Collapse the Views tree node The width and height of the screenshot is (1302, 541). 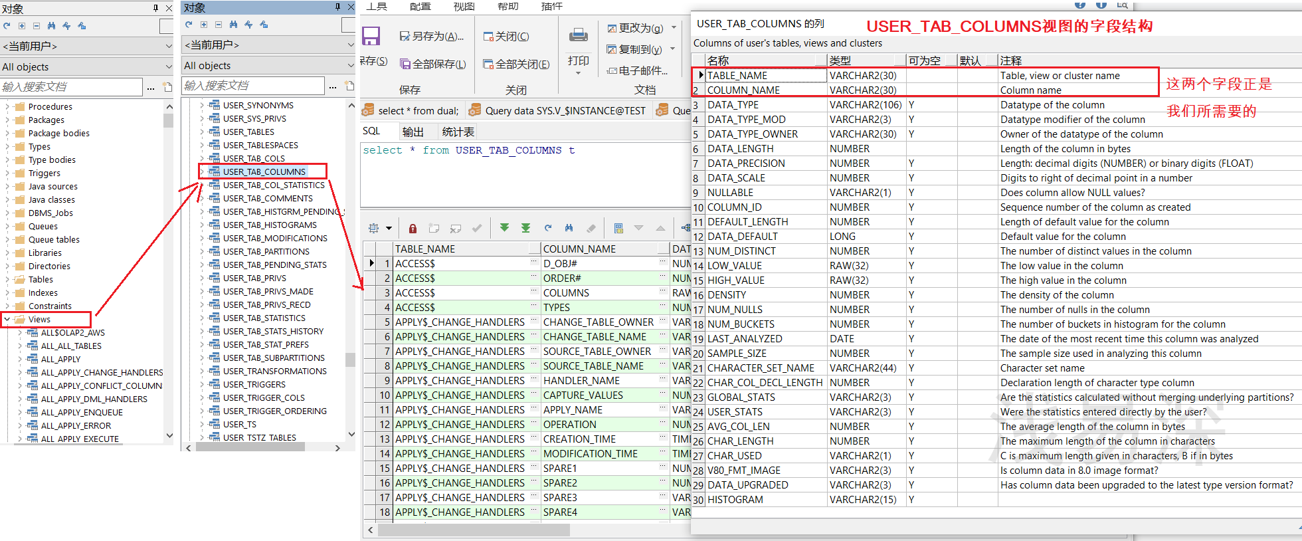[7, 320]
